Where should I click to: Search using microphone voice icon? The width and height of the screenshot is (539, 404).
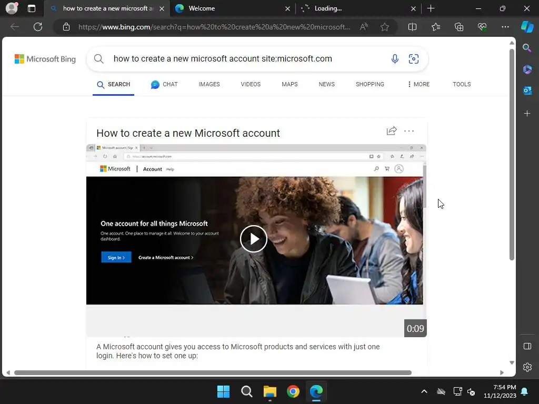(x=395, y=59)
